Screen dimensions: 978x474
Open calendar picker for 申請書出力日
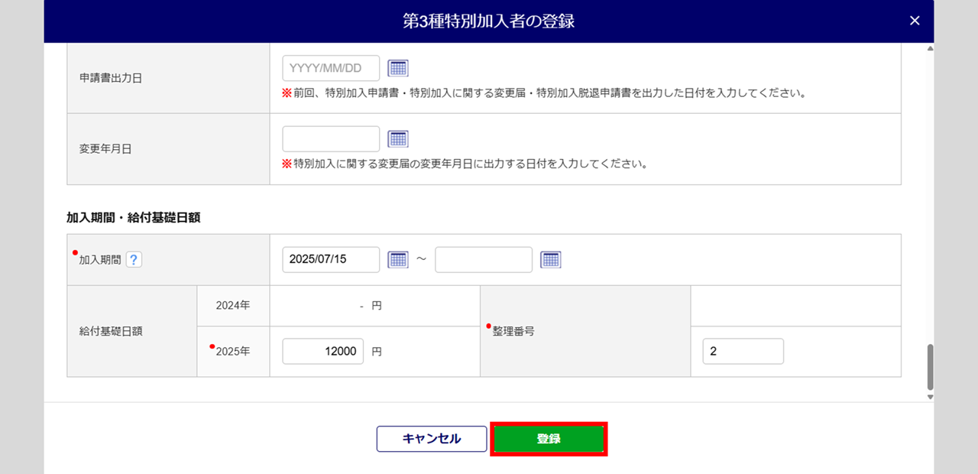click(x=398, y=68)
